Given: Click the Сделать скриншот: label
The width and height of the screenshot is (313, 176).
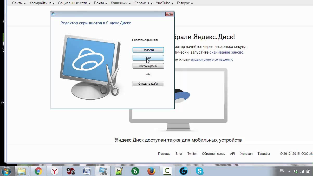Looking at the screenshot, I should pos(145,40).
